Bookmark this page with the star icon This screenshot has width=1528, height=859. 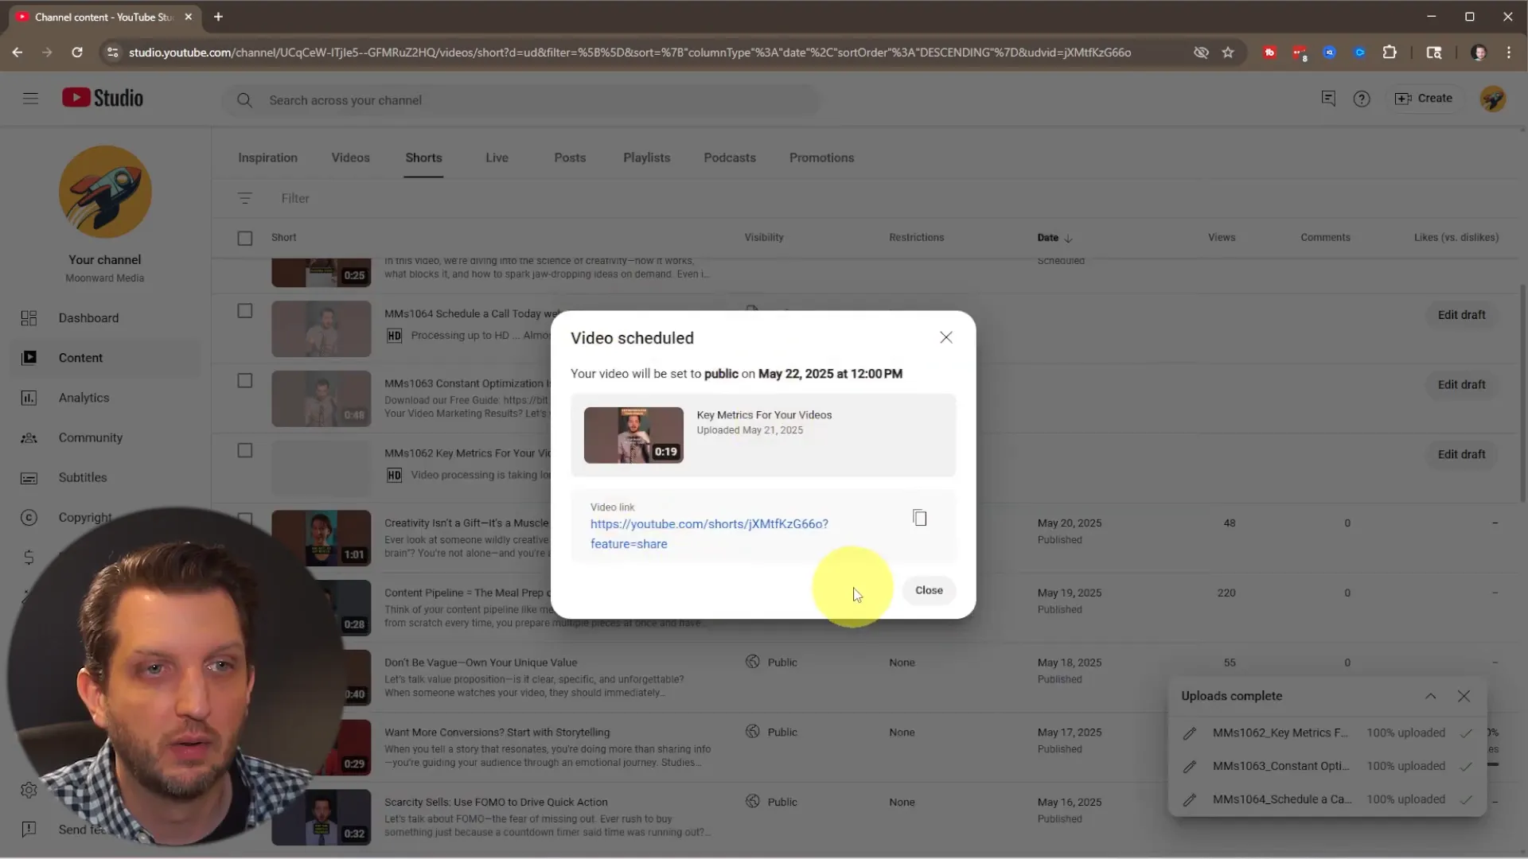click(x=1228, y=52)
